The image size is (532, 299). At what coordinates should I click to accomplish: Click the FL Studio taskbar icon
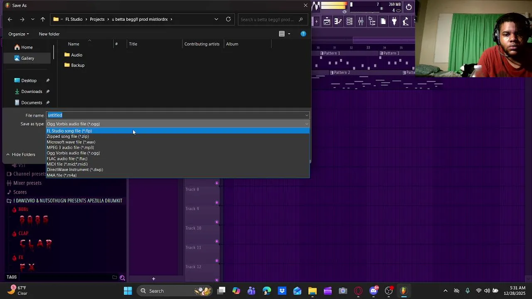pyautogui.click(x=404, y=291)
